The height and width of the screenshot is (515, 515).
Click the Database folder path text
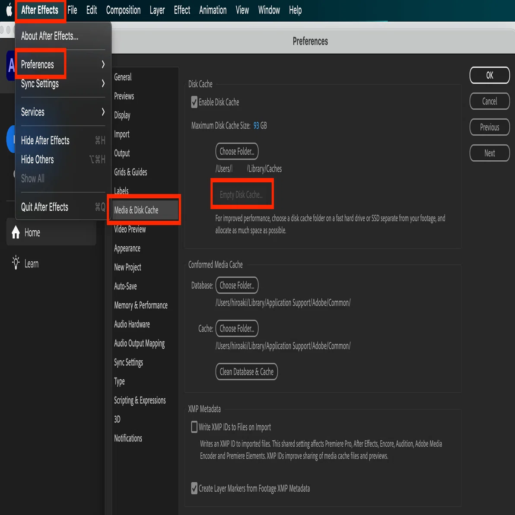(x=283, y=303)
